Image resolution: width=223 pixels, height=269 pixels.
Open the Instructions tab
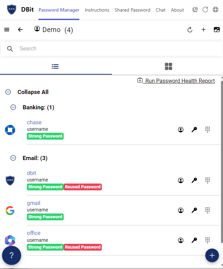click(x=97, y=10)
